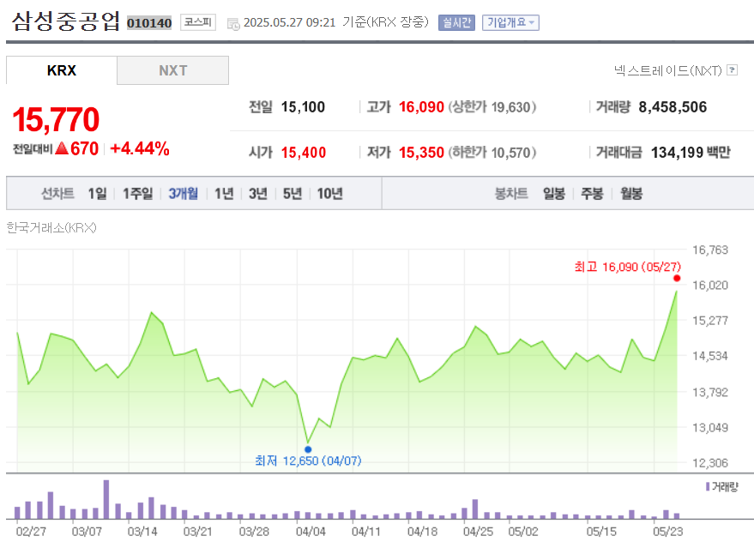Click the 고가 value 16,090
This screenshot has width=754, height=554.
pos(421,106)
